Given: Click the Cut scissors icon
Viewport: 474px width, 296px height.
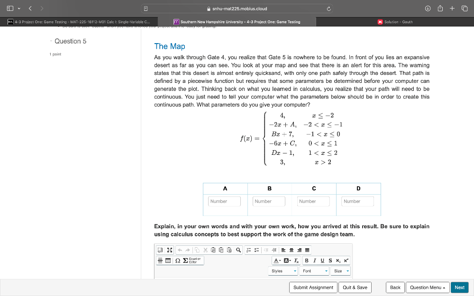Looking at the screenshot, I should click(x=205, y=250).
